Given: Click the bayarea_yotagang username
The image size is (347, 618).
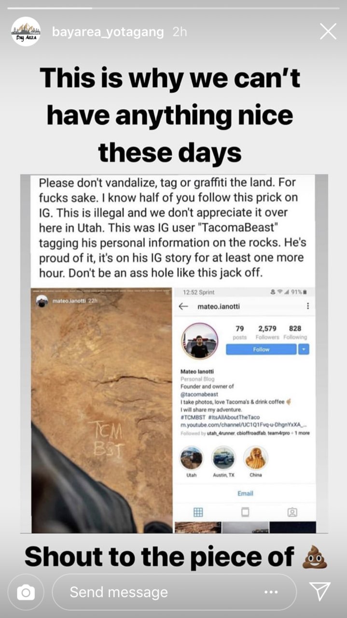Looking at the screenshot, I should 108,32.
